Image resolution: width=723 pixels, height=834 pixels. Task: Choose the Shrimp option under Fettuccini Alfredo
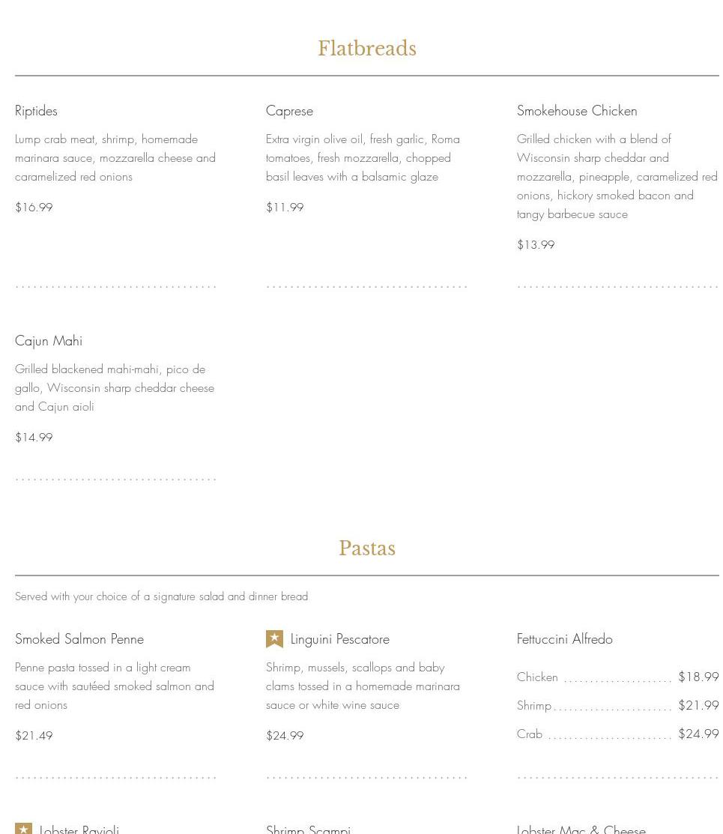(x=534, y=706)
